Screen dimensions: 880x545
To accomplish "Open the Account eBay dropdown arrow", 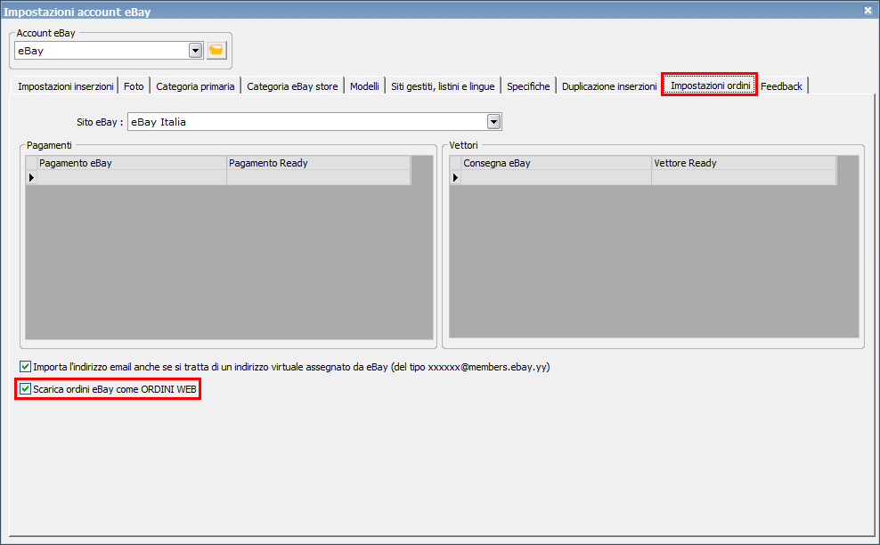I will [x=195, y=51].
